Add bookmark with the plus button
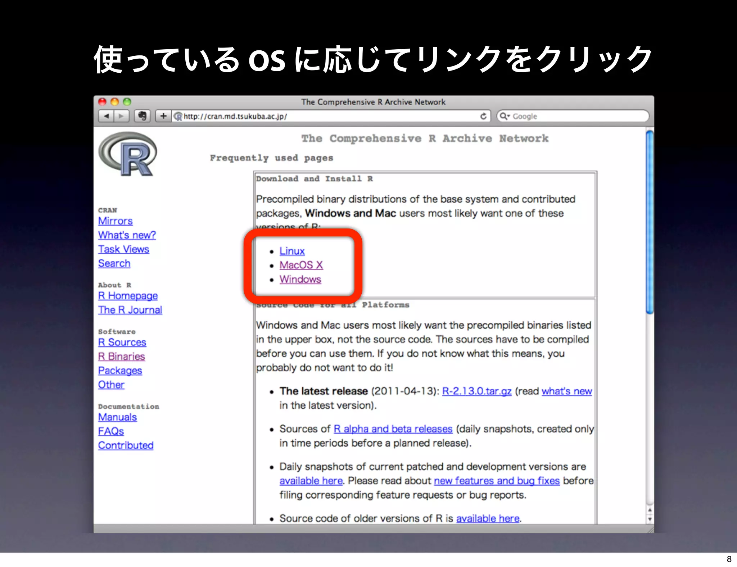Screen dimensions: 737x567 click(163, 116)
